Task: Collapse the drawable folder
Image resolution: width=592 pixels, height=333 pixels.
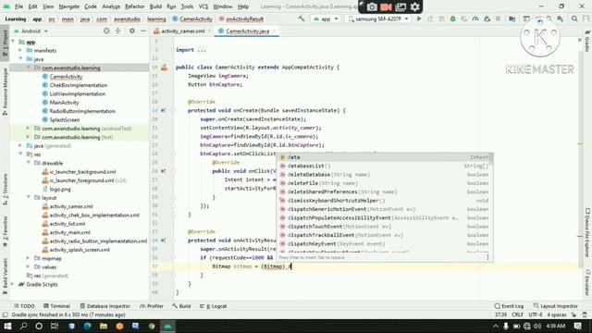Action: tap(29, 163)
